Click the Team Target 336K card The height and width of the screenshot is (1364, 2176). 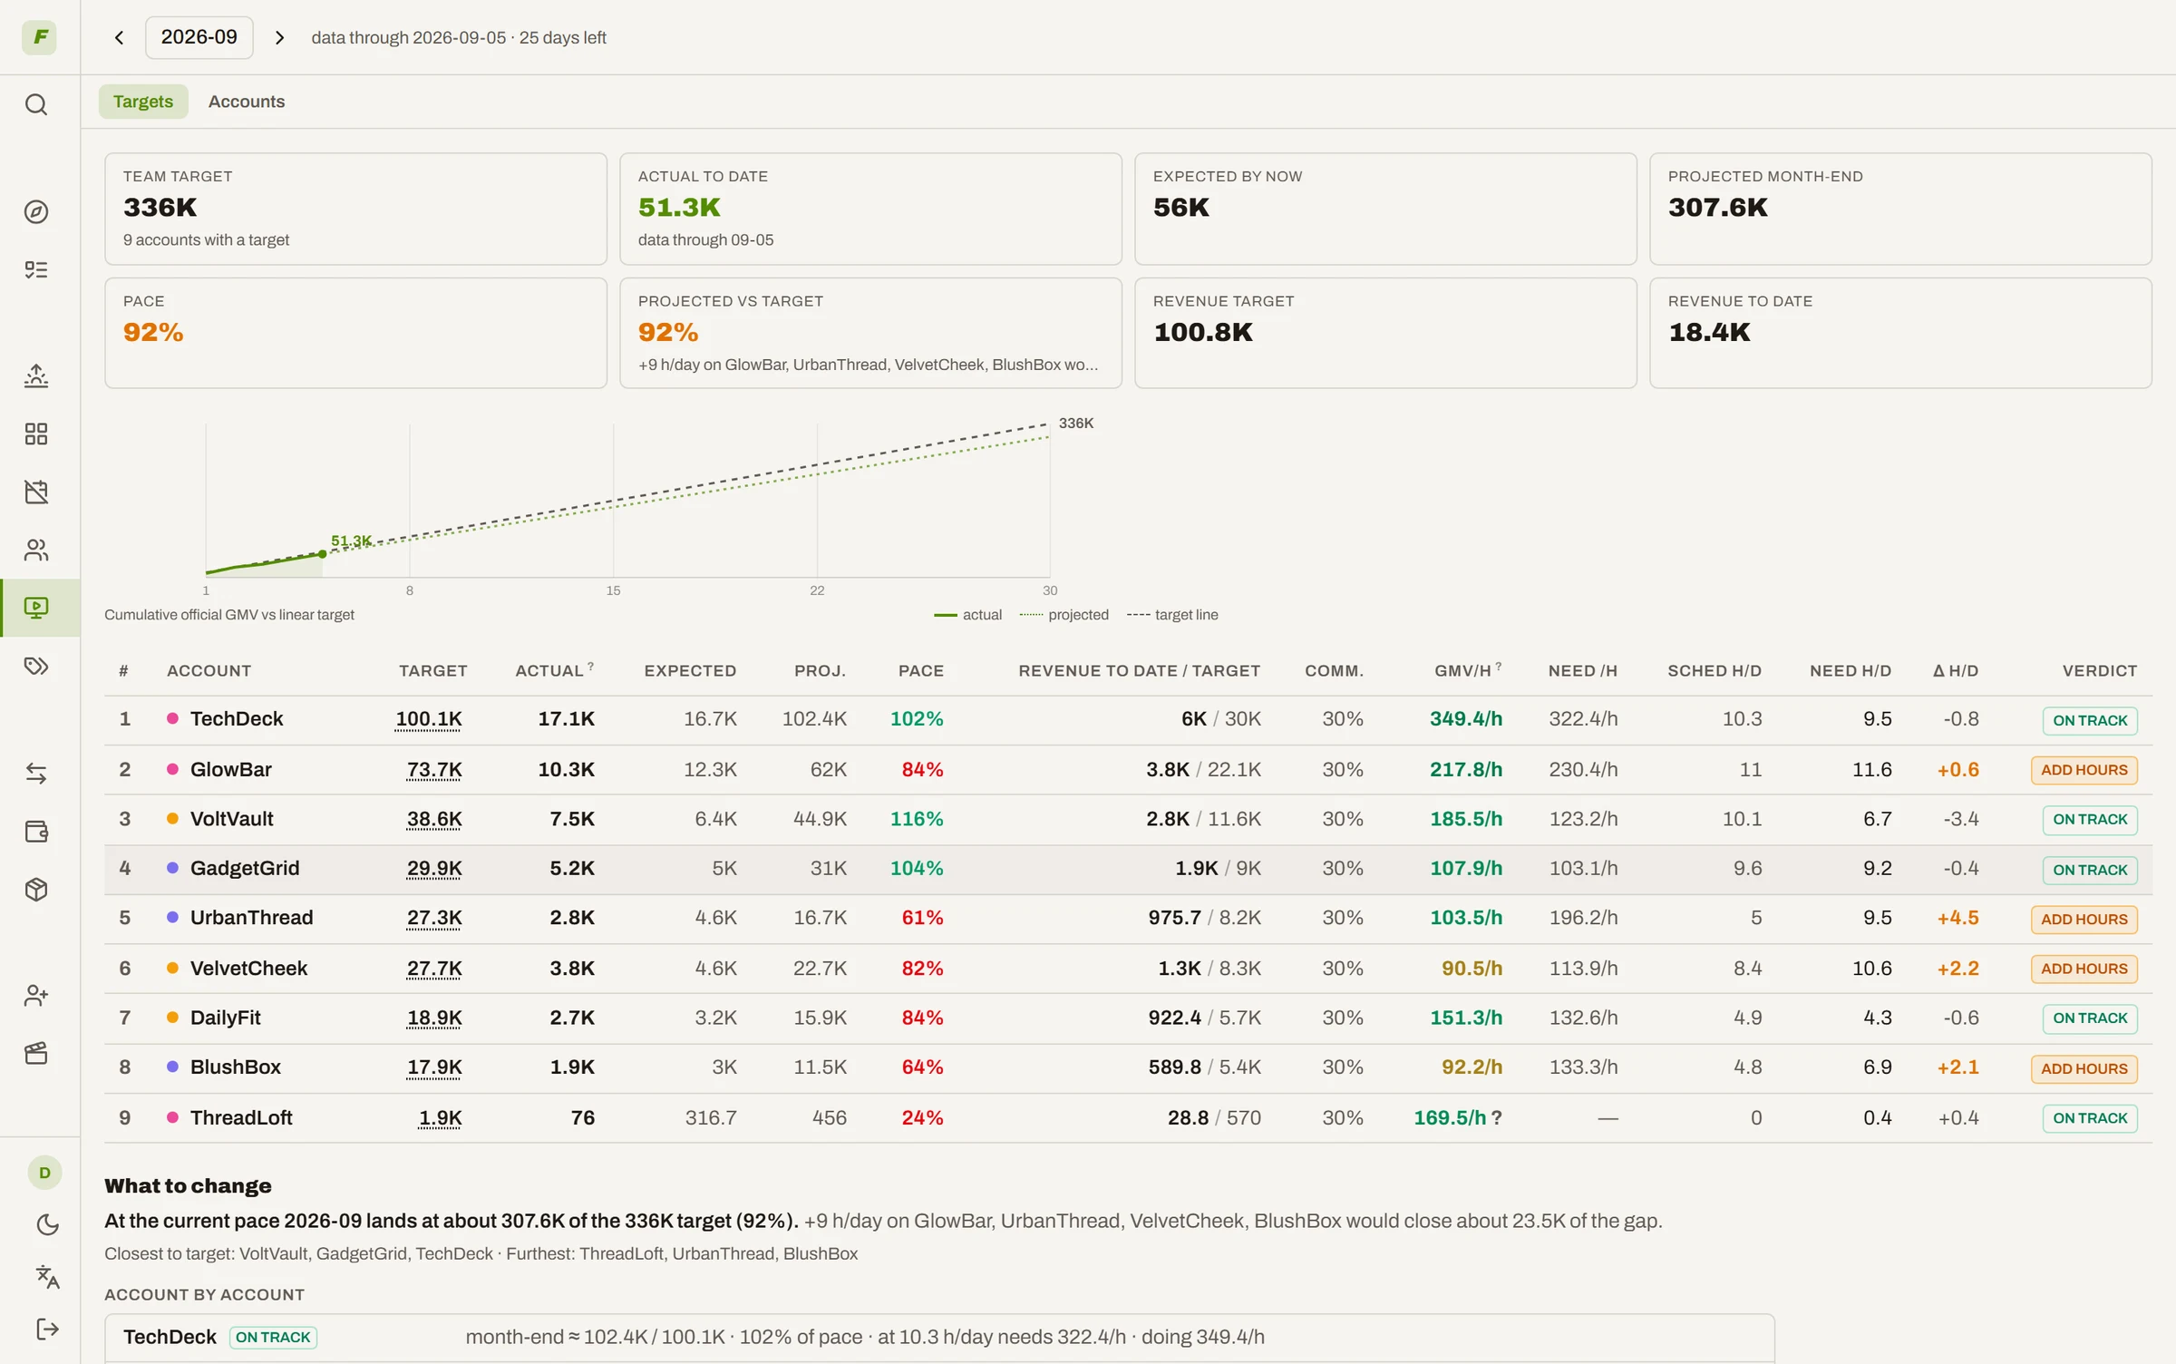point(355,209)
